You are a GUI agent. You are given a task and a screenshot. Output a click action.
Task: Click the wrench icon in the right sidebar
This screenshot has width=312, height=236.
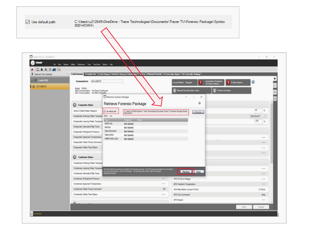pos(275,92)
